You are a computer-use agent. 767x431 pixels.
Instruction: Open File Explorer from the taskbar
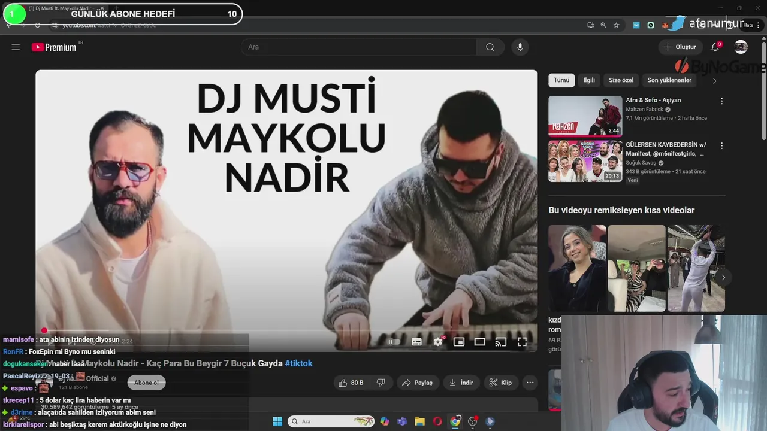(x=419, y=421)
